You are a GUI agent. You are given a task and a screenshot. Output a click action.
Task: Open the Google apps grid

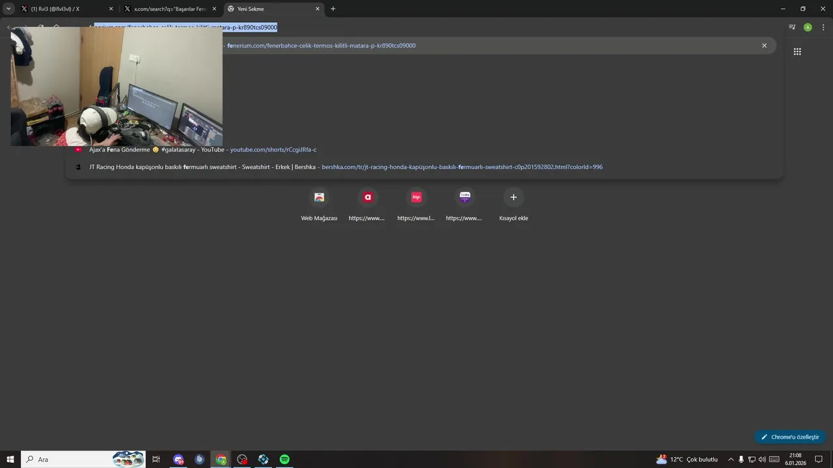[x=797, y=51]
